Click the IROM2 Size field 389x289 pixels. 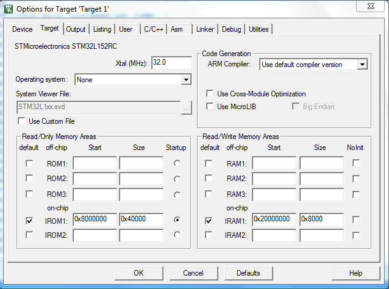click(141, 235)
